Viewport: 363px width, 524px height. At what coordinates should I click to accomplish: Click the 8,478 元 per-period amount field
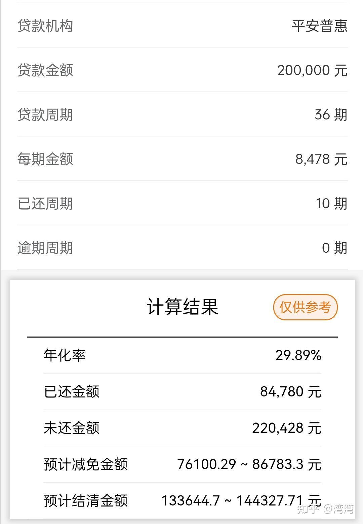point(321,159)
